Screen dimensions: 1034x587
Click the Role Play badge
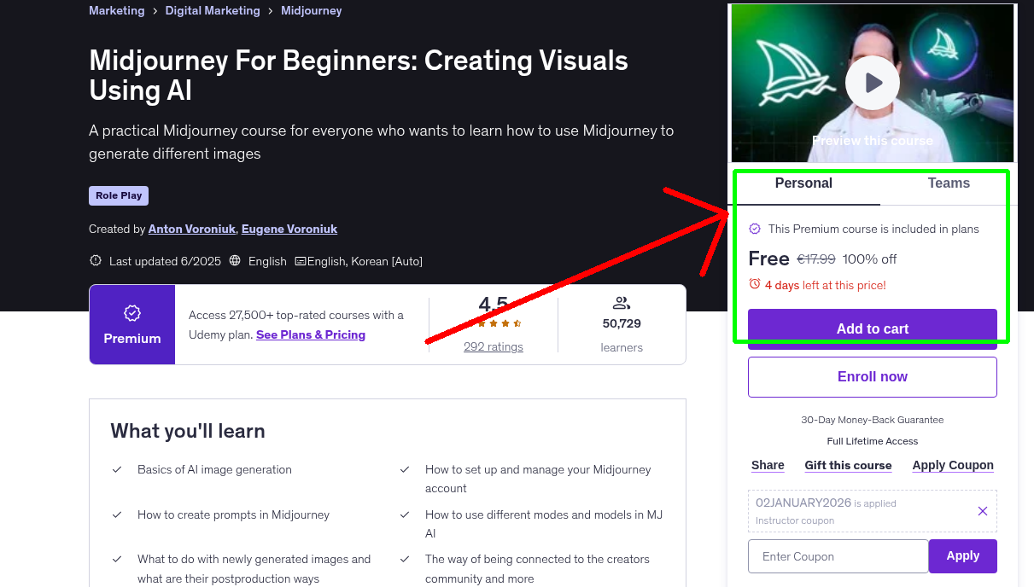(118, 195)
